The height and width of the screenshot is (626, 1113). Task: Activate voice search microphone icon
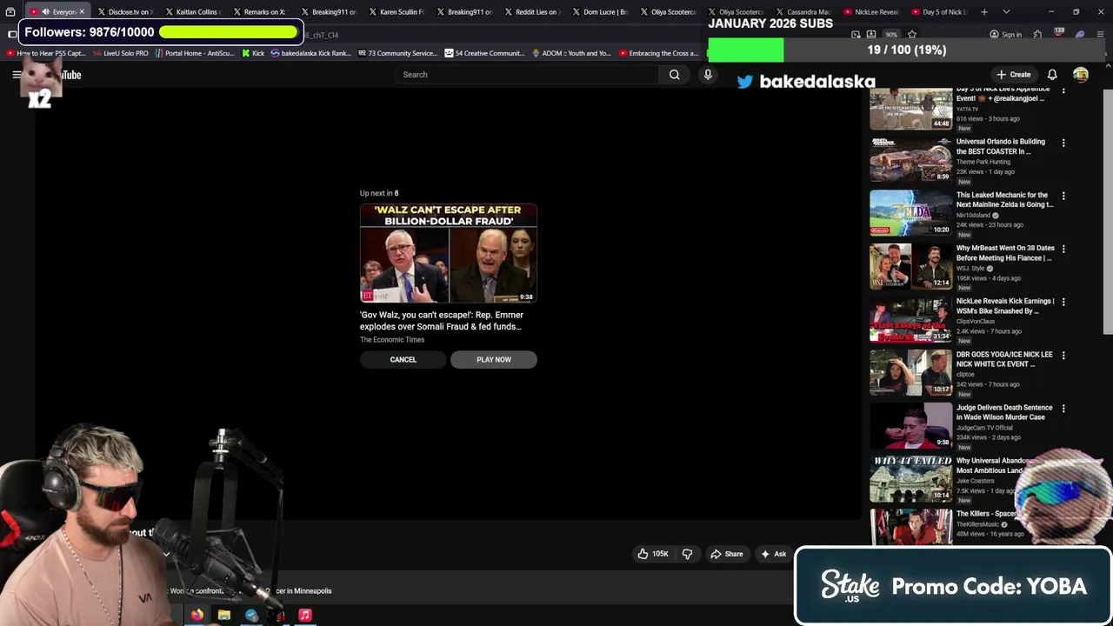click(x=708, y=75)
